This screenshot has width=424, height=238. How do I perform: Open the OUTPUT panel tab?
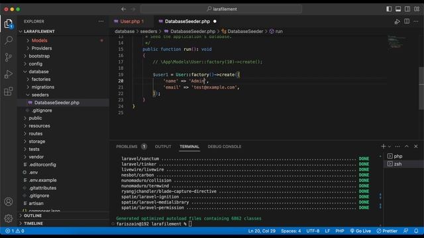[x=163, y=147]
